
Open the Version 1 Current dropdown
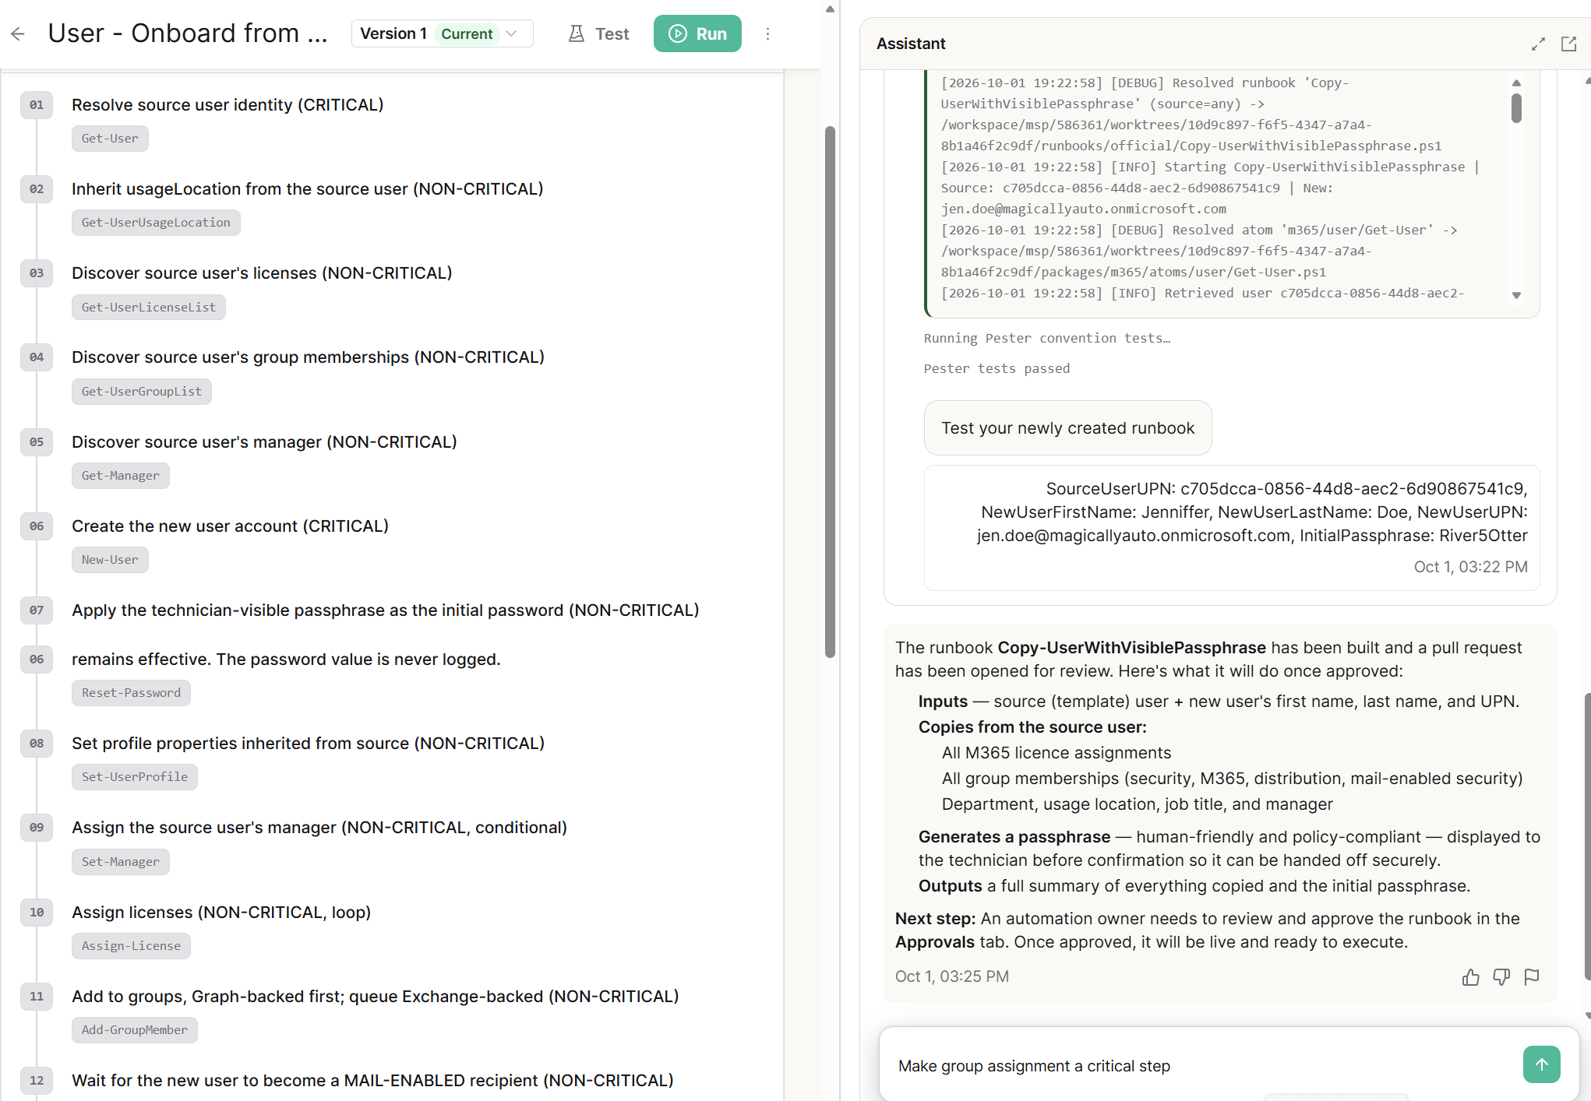[442, 33]
